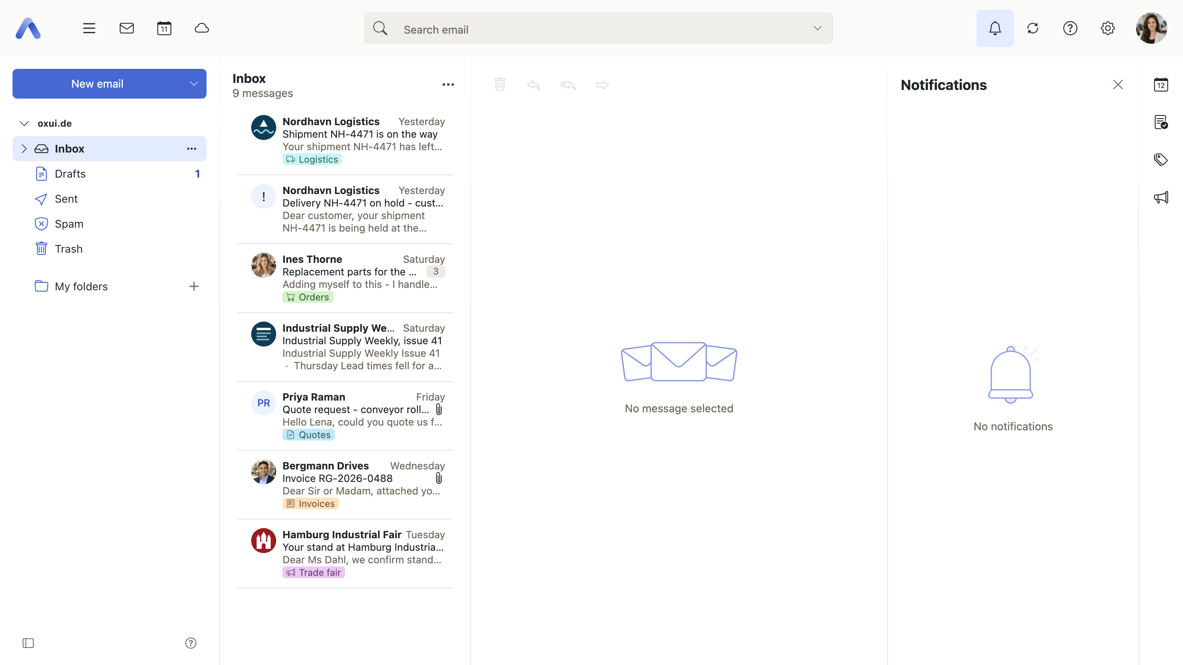Open the announcements megaphone side icon
This screenshot has width=1183, height=665.
point(1161,198)
